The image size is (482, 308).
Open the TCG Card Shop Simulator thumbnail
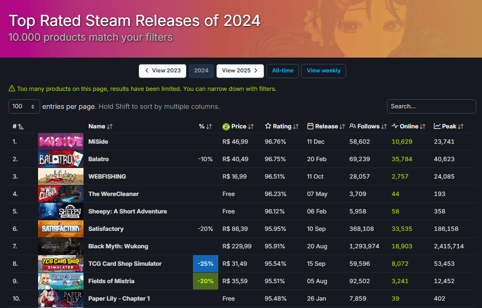(x=61, y=264)
